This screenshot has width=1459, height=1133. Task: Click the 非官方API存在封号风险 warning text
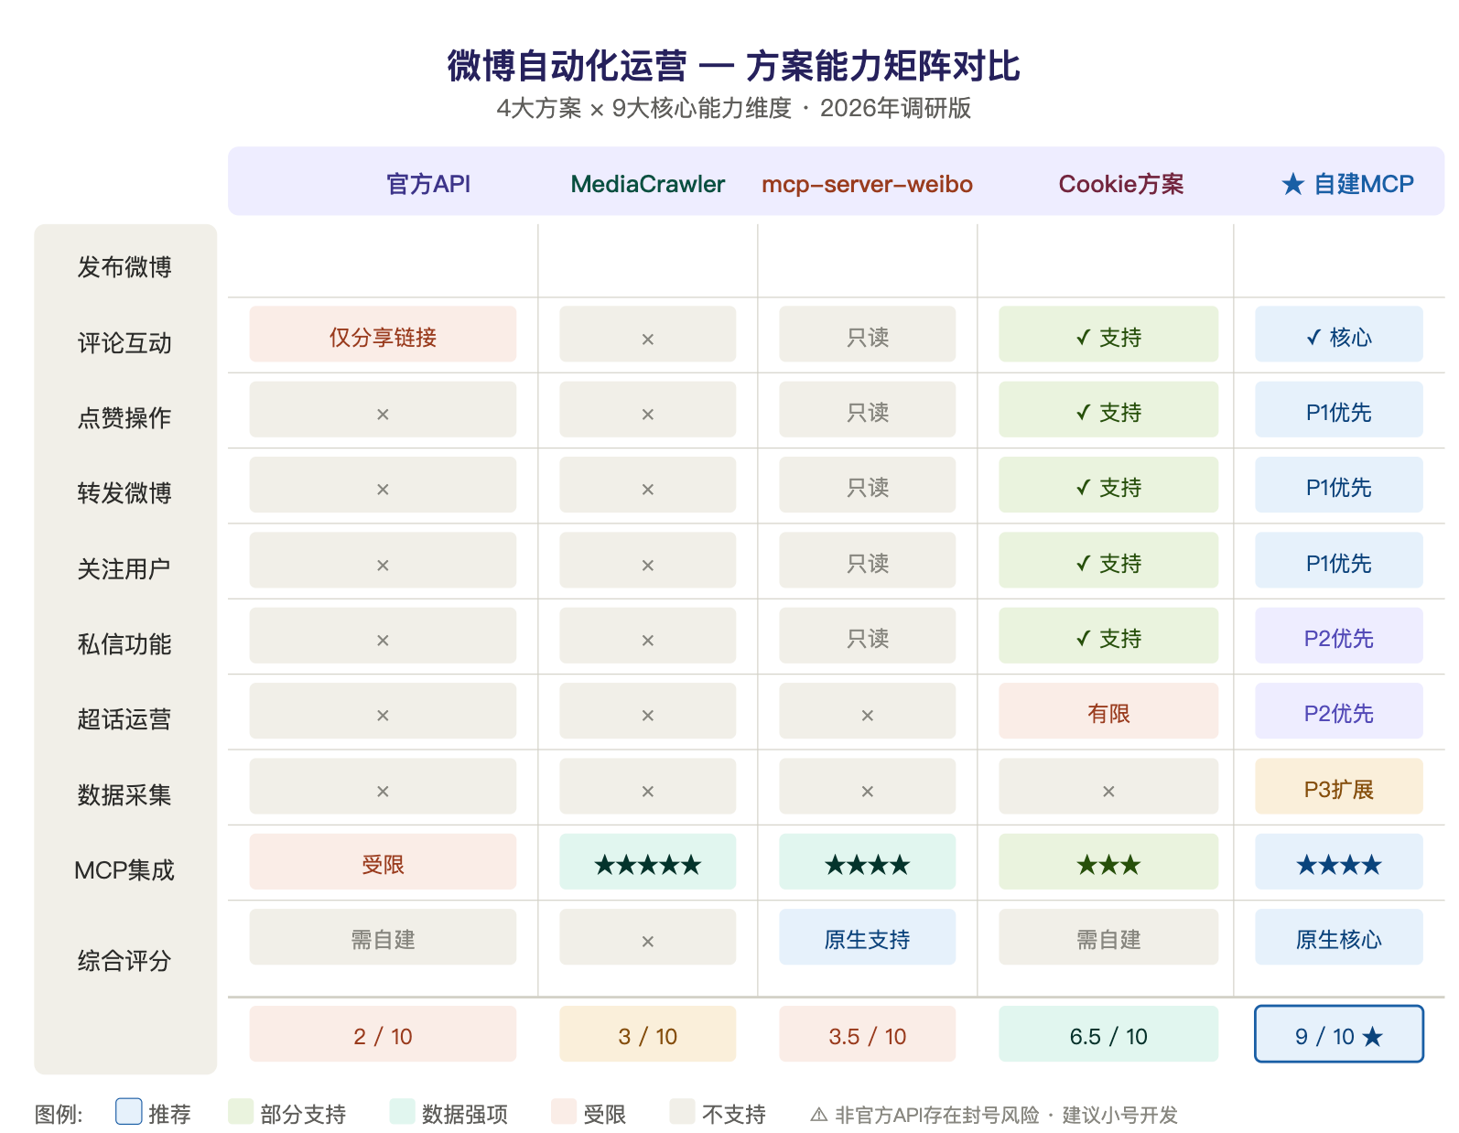tap(937, 1115)
